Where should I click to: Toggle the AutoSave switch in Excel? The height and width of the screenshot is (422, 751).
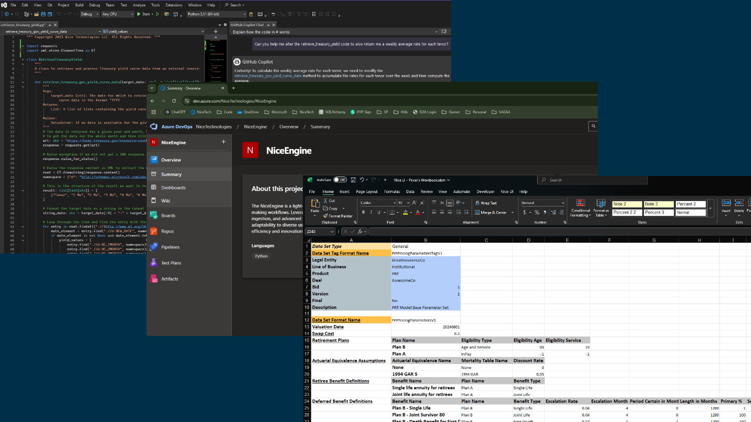coord(340,180)
